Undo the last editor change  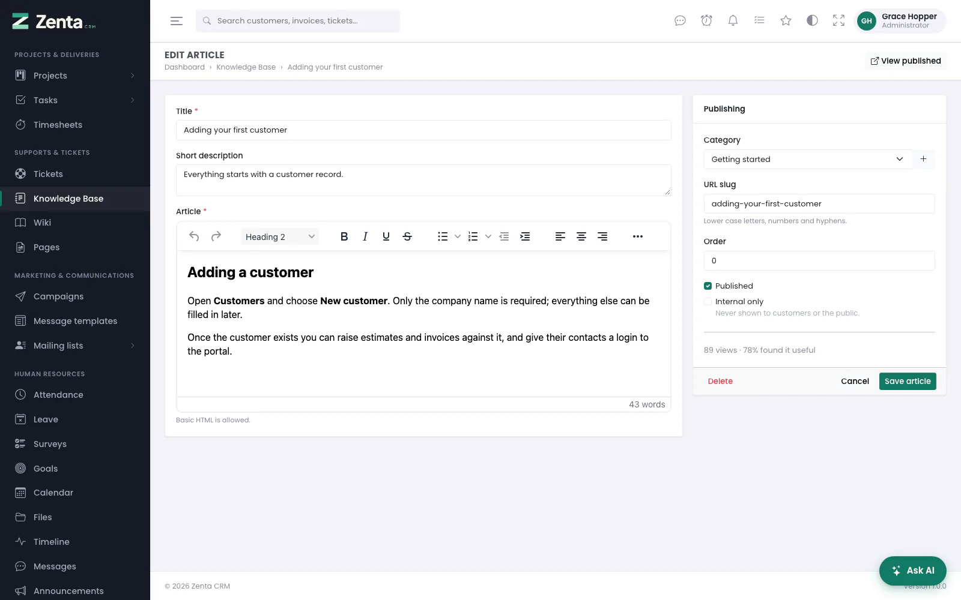pos(194,236)
